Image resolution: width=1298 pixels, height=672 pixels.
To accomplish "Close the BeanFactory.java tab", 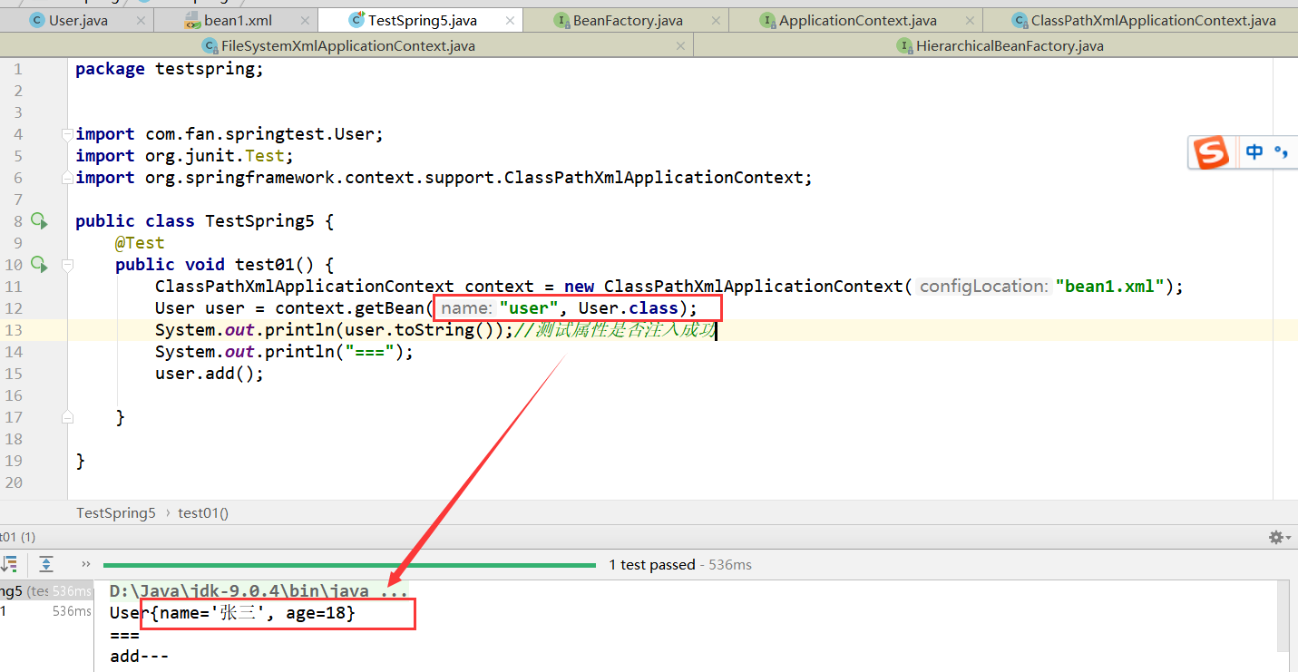I will click(x=717, y=20).
